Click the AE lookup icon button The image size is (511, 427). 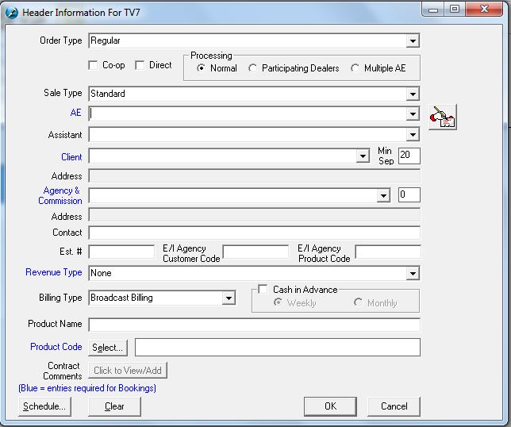pyautogui.click(x=442, y=117)
